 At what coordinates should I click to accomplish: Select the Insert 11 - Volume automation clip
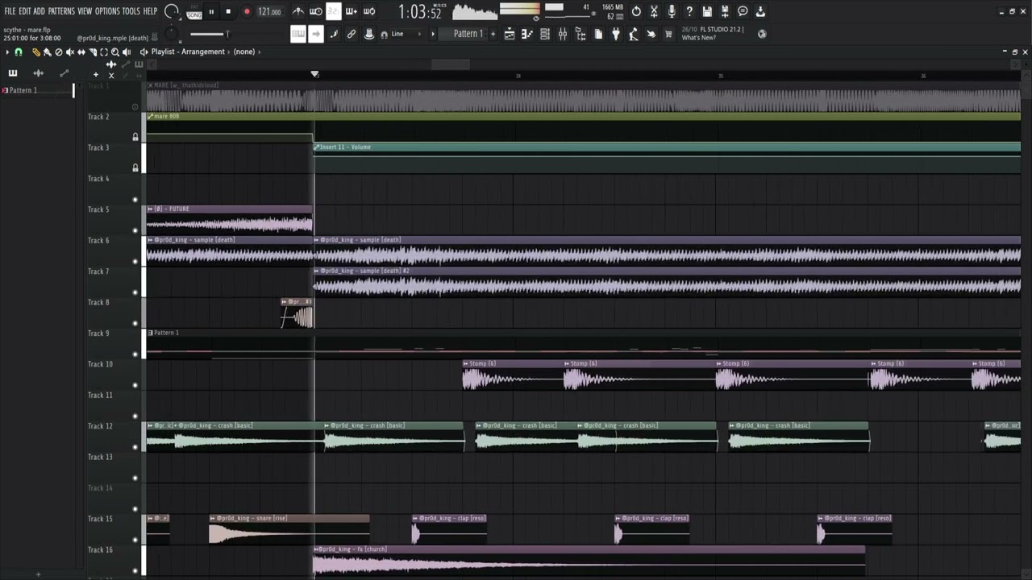(x=667, y=157)
